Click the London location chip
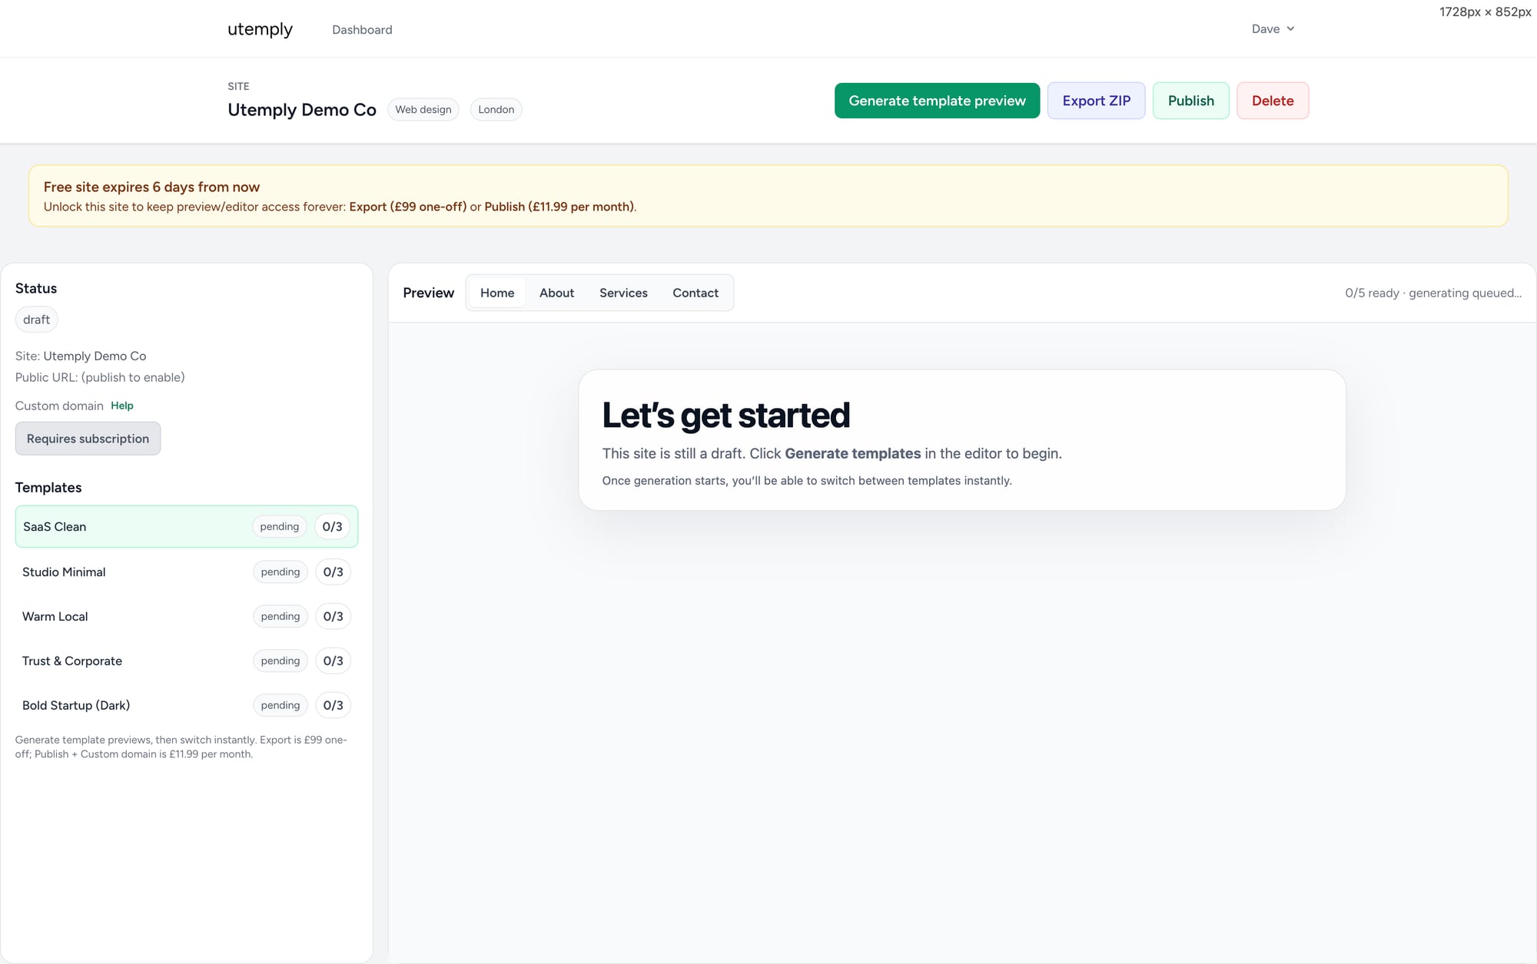Image resolution: width=1537 pixels, height=964 pixels. (x=496, y=110)
